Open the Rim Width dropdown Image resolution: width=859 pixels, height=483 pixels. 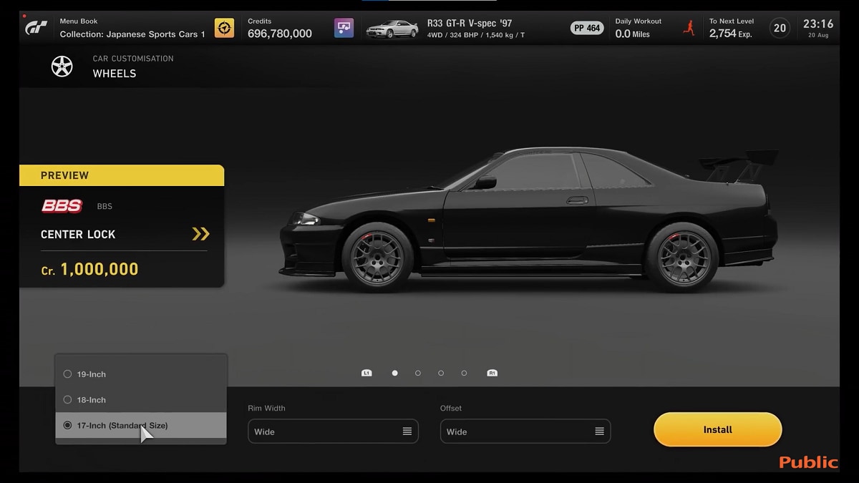pyautogui.click(x=333, y=431)
